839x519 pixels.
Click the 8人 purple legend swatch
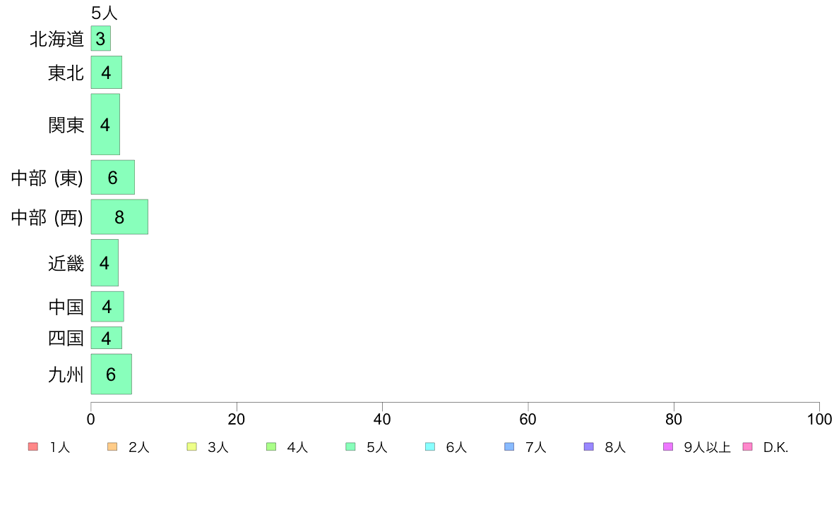click(x=588, y=447)
